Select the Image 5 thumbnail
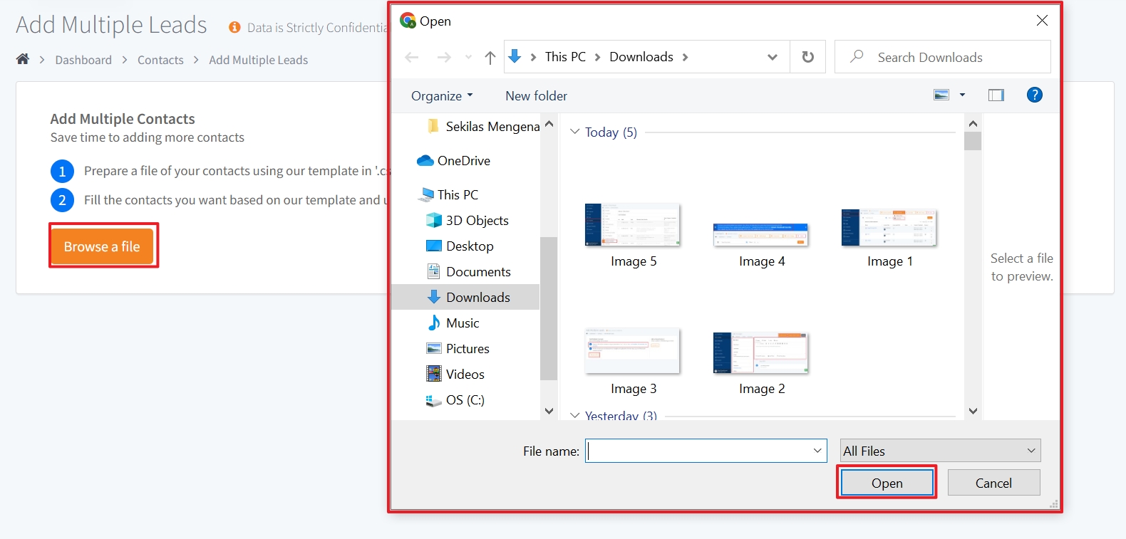Image resolution: width=1126 pixels, height=539 pixels. (x=633, y=235)
